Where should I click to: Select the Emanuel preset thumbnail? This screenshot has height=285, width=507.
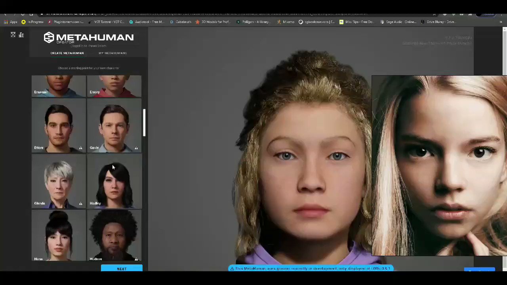pyautogui.click(x=59, y=86)
